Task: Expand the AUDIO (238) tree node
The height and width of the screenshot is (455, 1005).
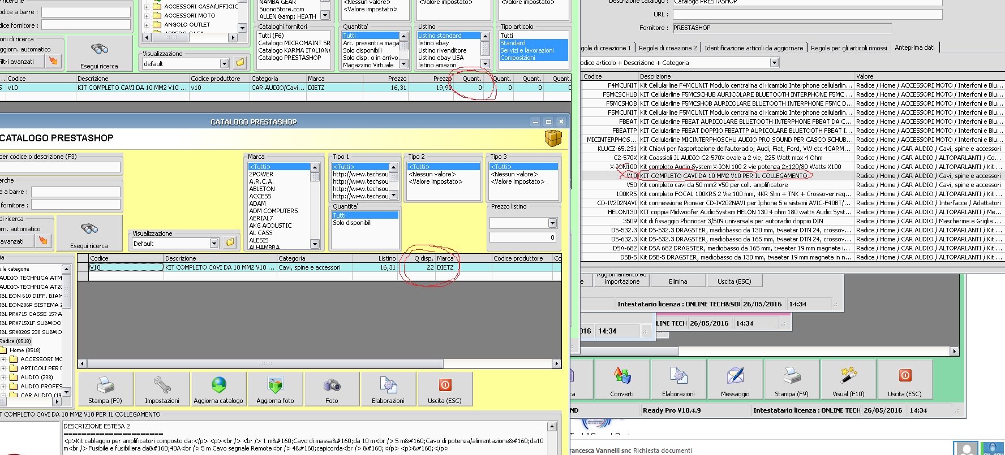Action: click(3, 378)
